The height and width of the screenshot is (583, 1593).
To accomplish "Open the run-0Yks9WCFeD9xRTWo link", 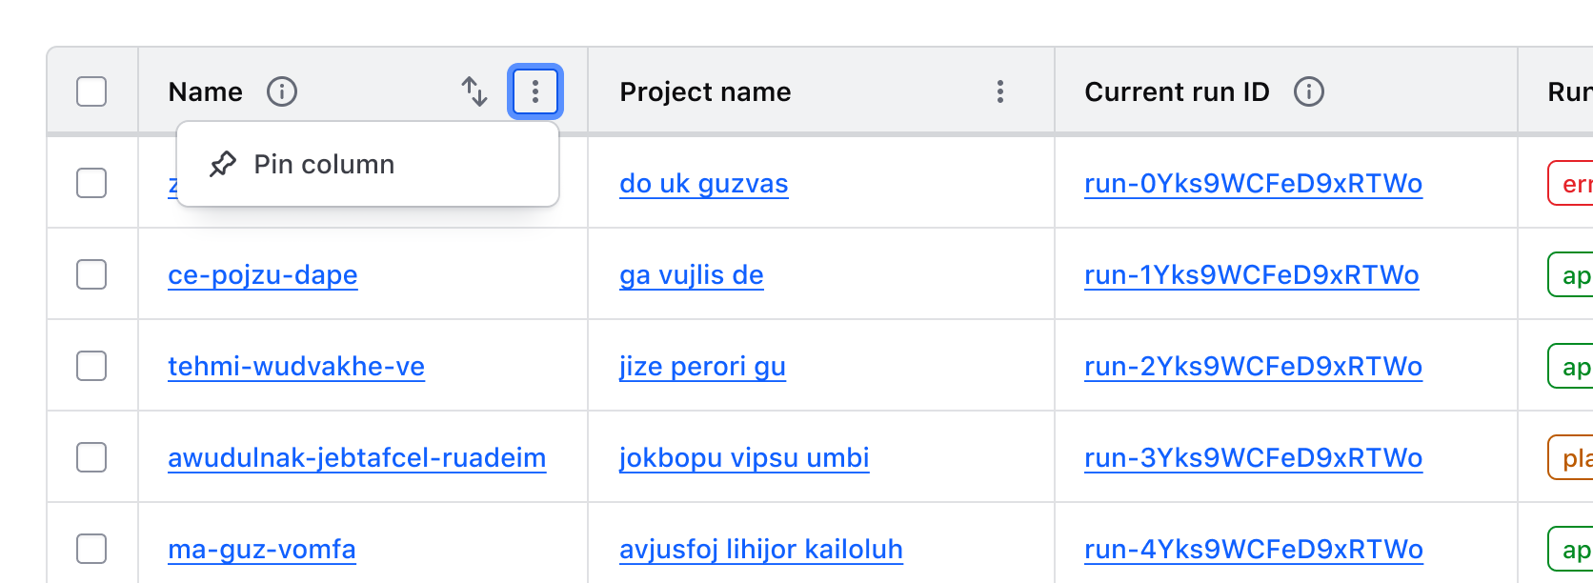I will 1253,183.
